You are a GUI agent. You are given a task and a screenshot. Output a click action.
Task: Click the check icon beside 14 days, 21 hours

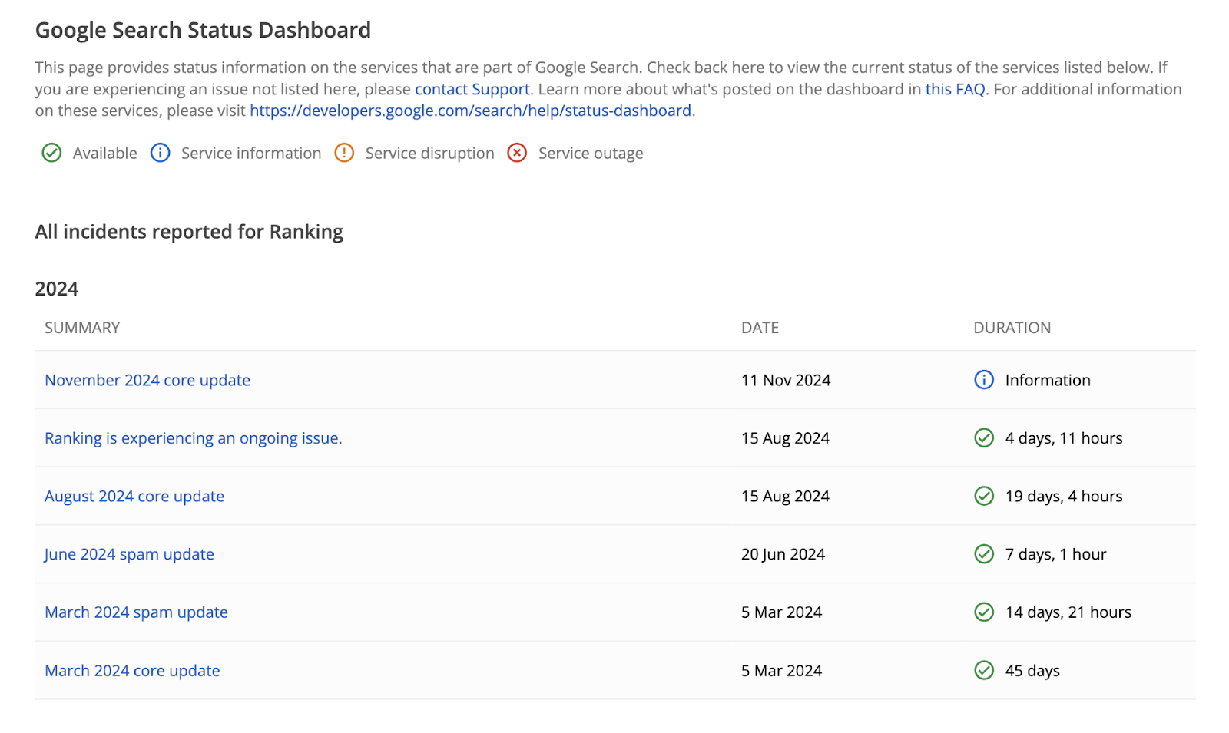984,612
